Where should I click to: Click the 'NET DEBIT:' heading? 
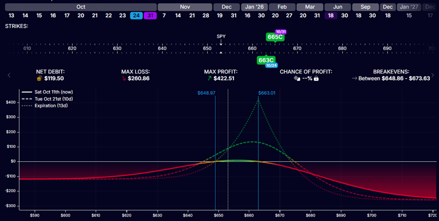pyautogui.click(x=51, y=72)
